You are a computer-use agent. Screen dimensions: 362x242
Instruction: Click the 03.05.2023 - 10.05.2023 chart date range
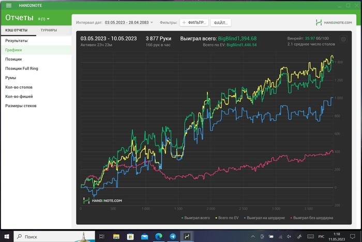point(109,39)
